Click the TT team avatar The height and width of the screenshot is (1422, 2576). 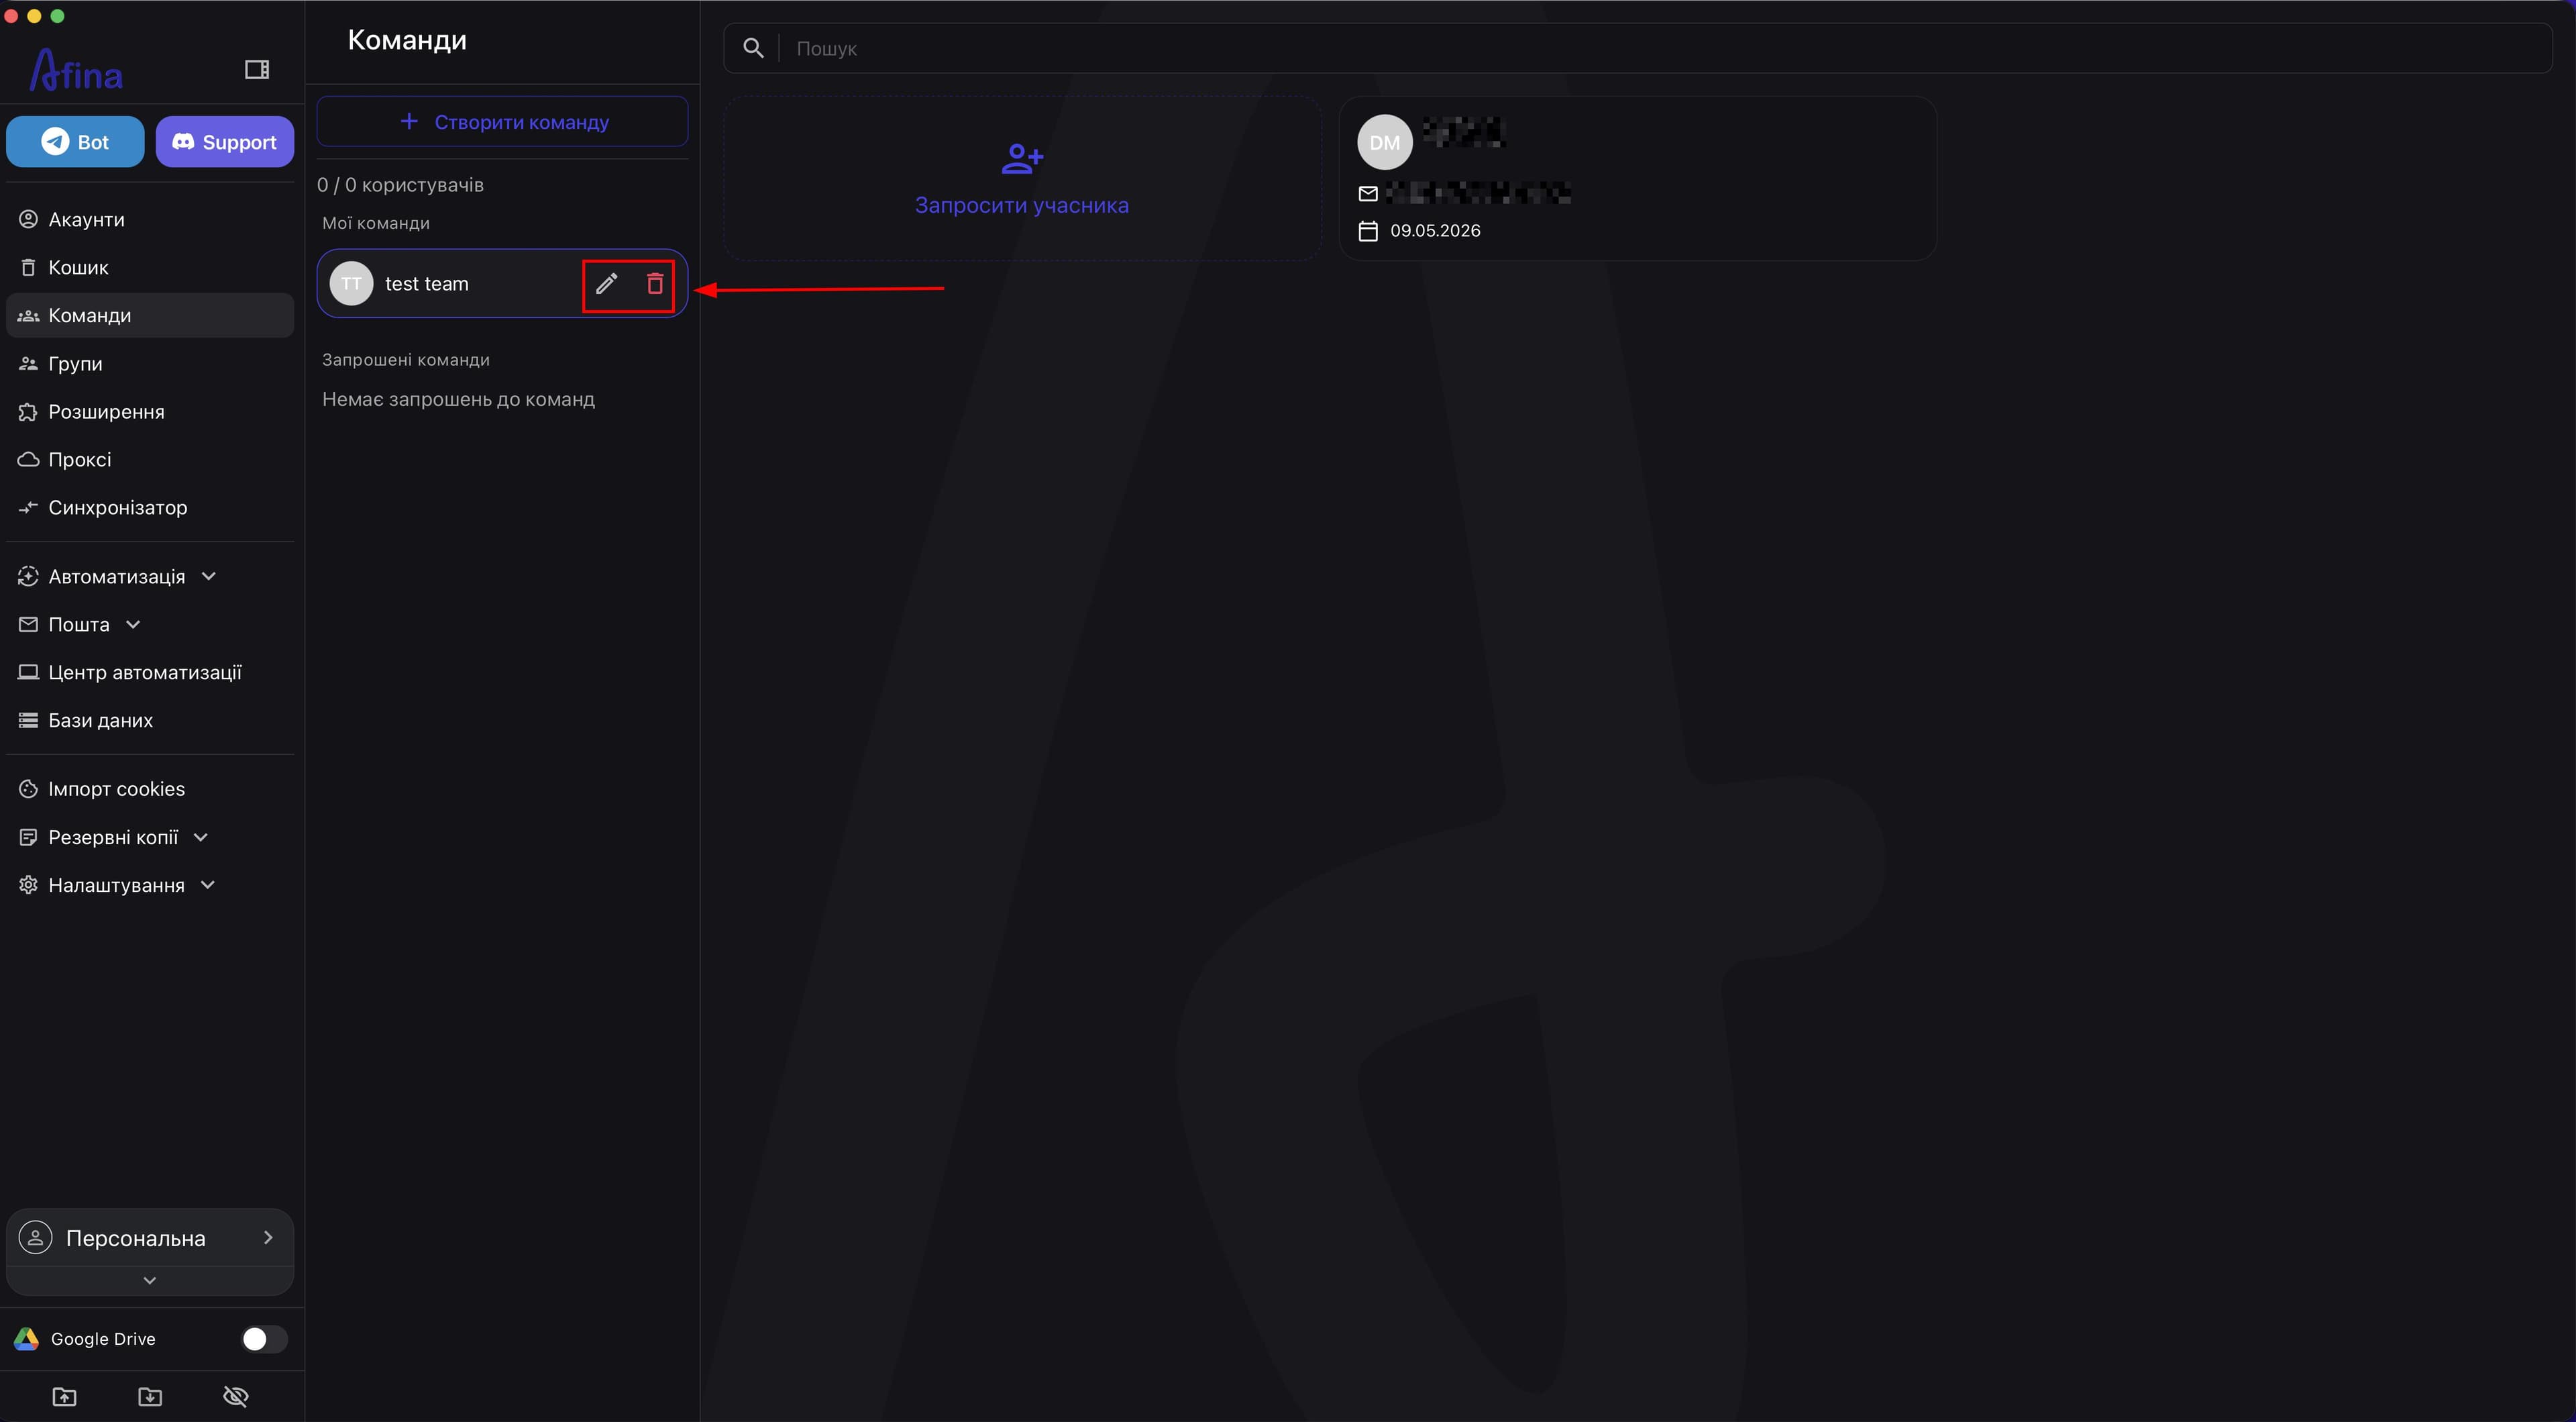click(x=351, y=283)
